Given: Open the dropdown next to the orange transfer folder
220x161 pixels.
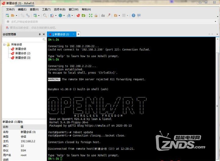Looking at the screenshot, I should (119, 16).
